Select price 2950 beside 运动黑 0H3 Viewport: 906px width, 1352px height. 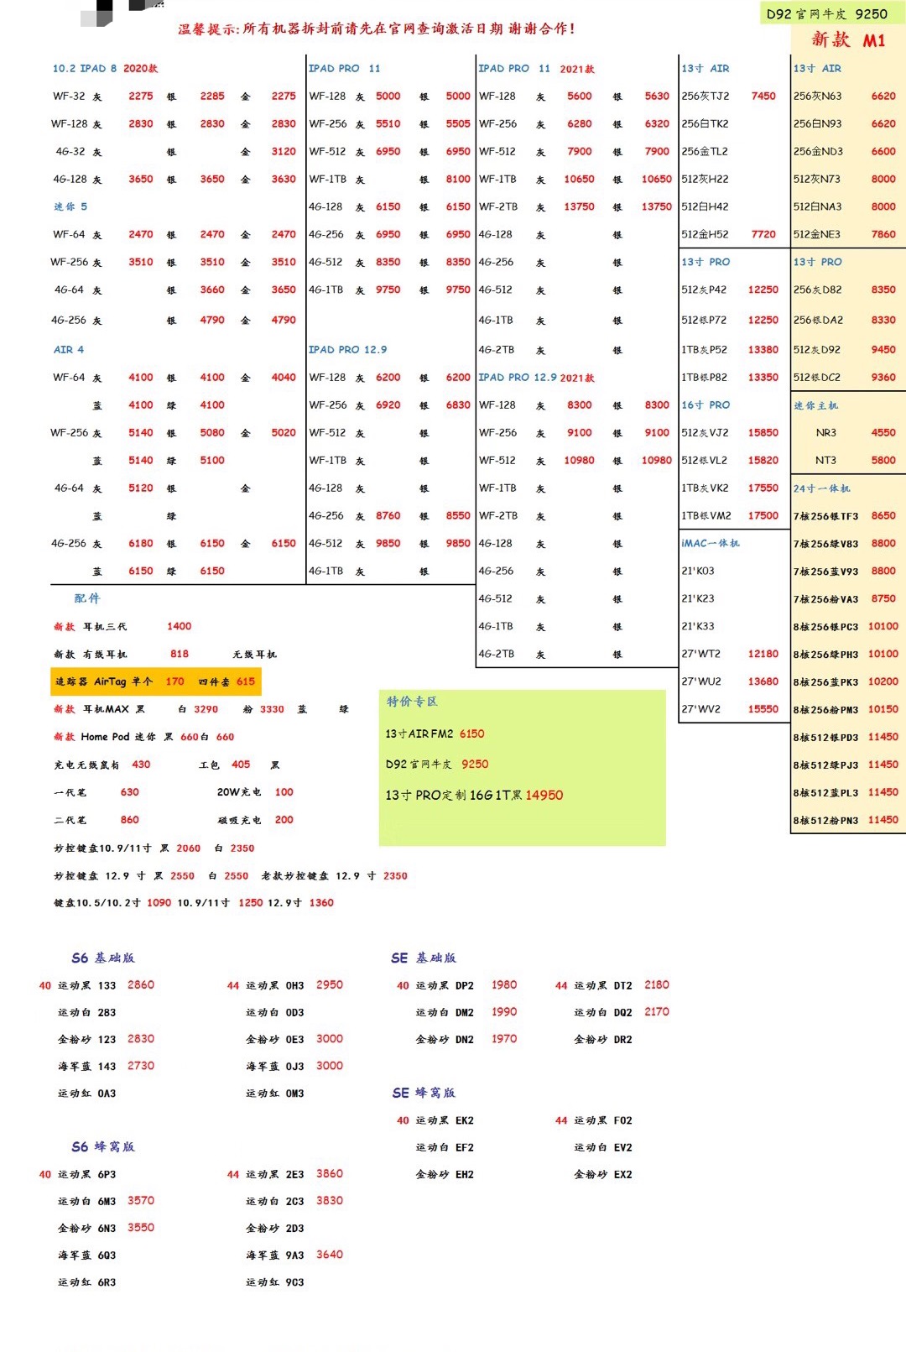tap(330, 984)
